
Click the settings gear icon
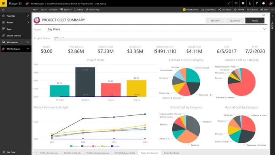(243, 3)
